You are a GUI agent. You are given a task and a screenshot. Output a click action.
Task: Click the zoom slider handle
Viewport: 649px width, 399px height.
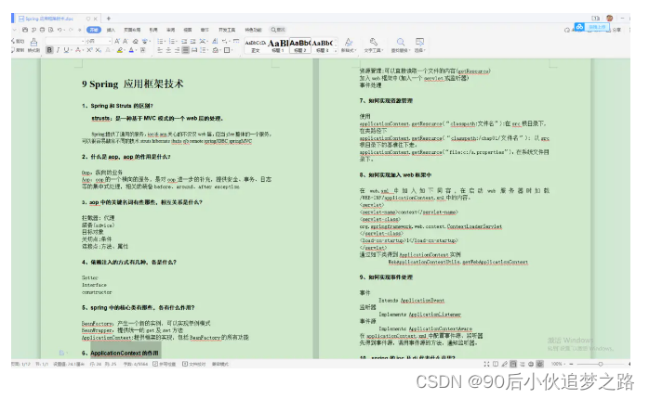(601, 364)
